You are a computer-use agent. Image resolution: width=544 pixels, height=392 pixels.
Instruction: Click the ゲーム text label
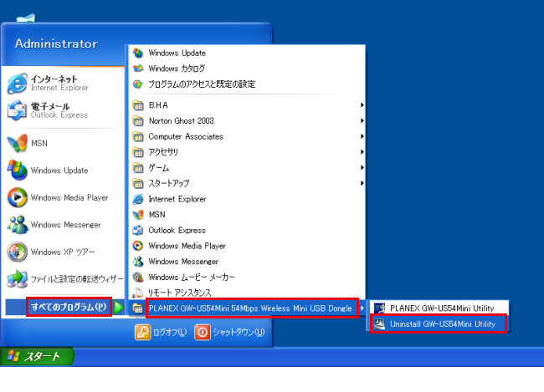(x=158, y=168)
